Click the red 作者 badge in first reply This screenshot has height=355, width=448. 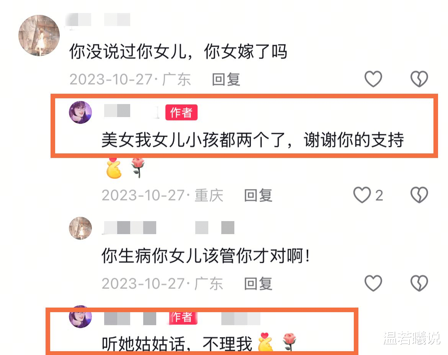click(181, 112)
